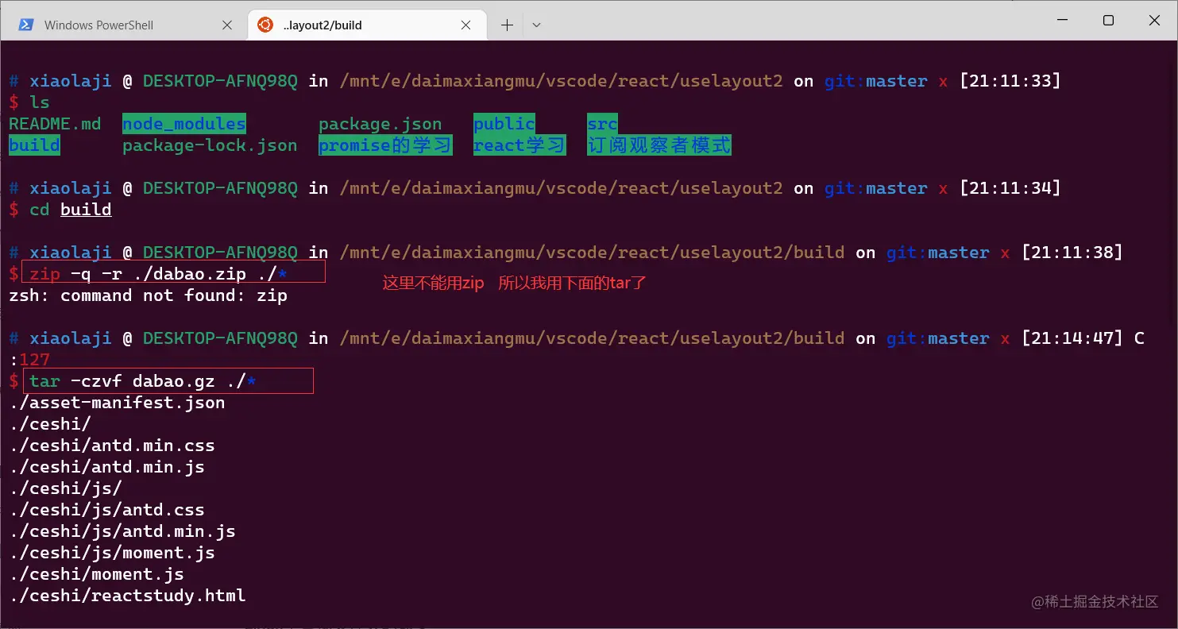
Task: Click ./ceshi/antd.min.css output line
Action: point(112,446)
